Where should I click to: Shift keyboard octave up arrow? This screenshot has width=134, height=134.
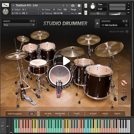[3, 122]
